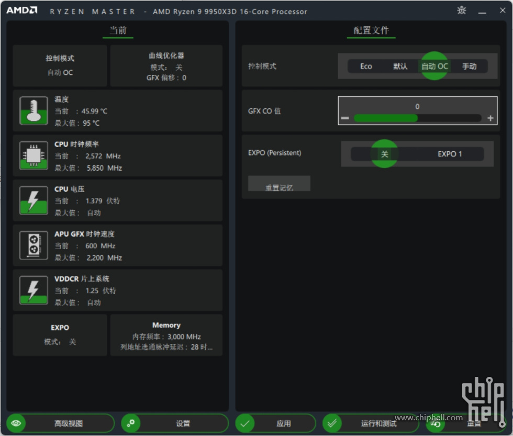The height and width of the screenshot is (436, 513).
Task: Click the AMD Ryzen 9 9950X3D processor title
Action: (230, 12)
